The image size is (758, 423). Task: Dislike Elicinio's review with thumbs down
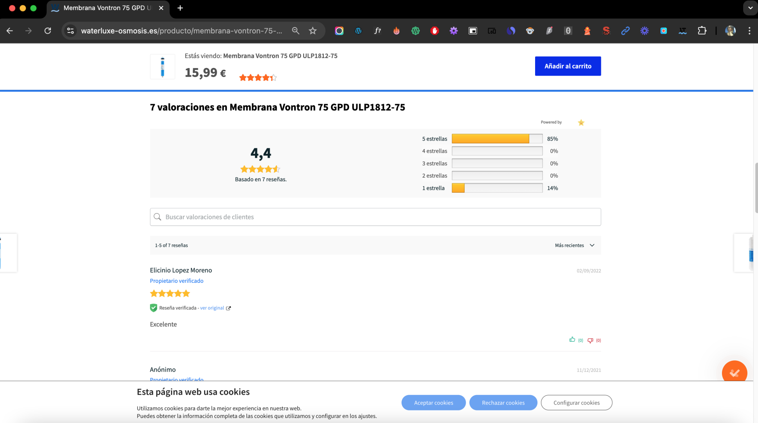[590, 340]
